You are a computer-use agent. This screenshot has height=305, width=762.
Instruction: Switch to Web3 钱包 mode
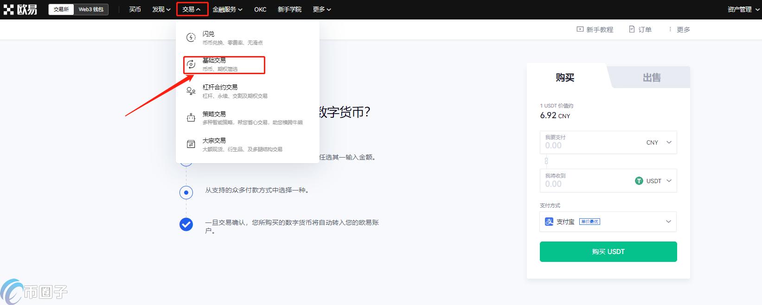point(91,9)
